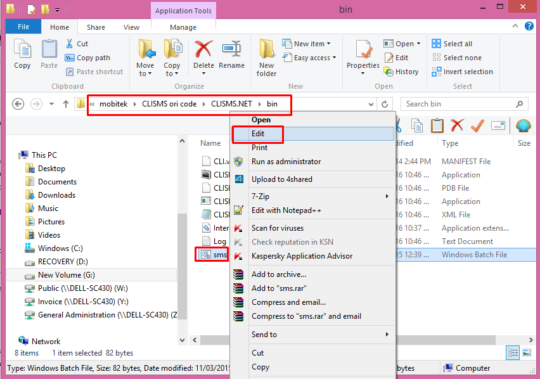Screen dimensions: 540x379
Task: Select Windows (C:) in navigation pane
Action: pyautogui.click(x=60, y=248)
